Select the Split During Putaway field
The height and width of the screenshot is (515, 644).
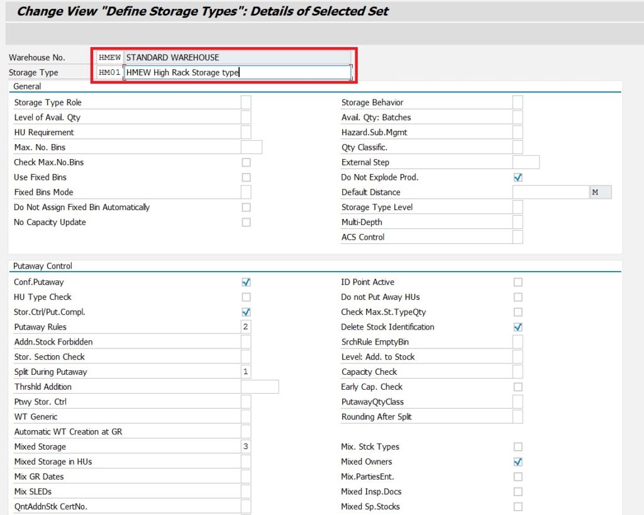246,372
